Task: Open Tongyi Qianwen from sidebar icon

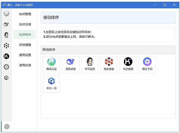Action: pos(6,67)
